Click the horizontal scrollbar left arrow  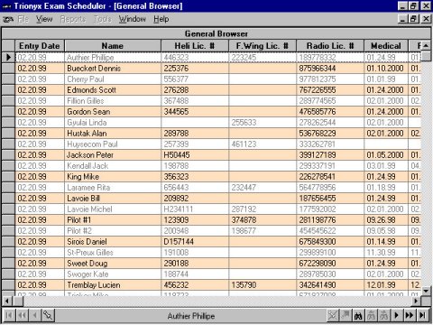[7, 301]
